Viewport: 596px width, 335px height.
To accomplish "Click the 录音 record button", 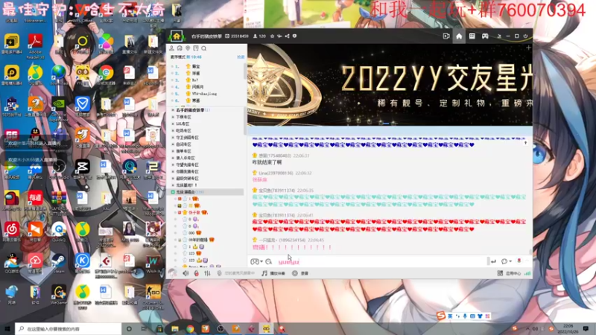I will tap(300, 273).
